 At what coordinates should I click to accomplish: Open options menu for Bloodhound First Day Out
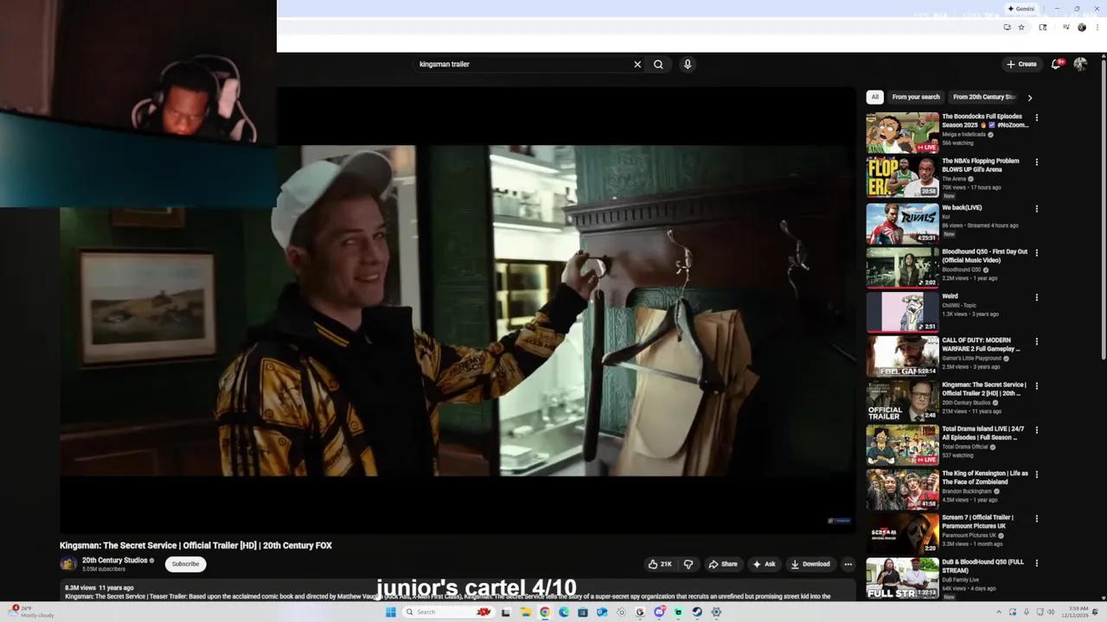1036,253
